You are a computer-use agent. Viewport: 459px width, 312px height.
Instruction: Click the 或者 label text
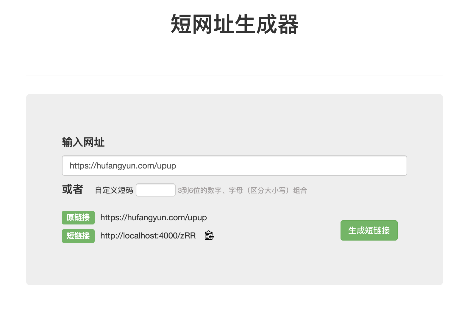[72, 190]
